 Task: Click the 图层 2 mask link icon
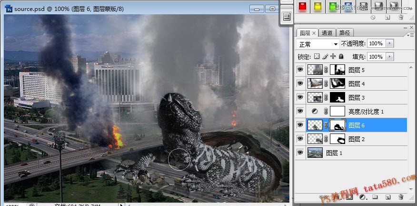(326, 139)
